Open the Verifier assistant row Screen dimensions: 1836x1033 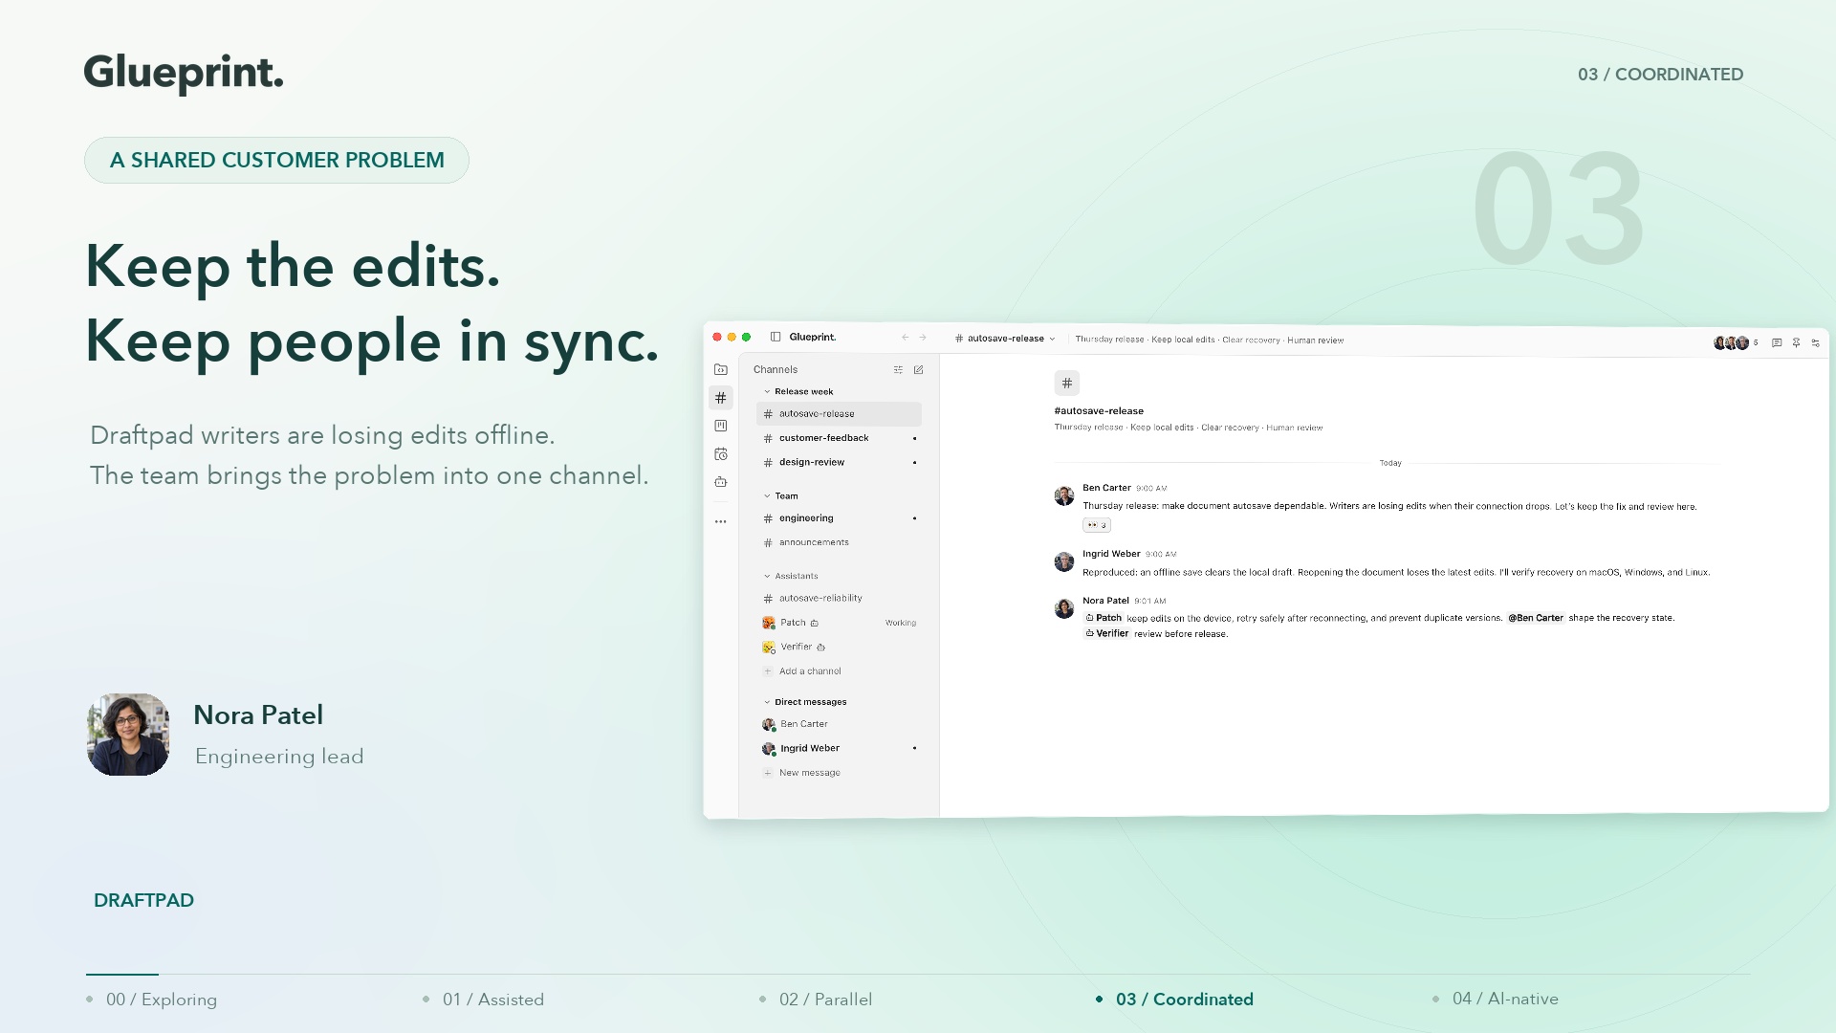tap(839, 648)
